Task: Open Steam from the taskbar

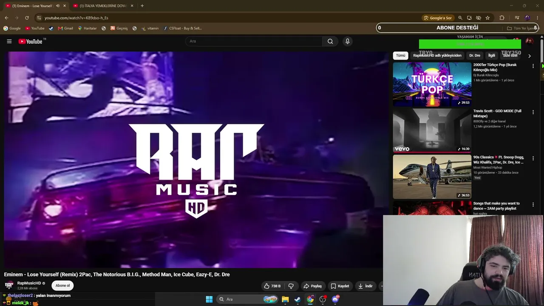Action: [x=297, y=299]
